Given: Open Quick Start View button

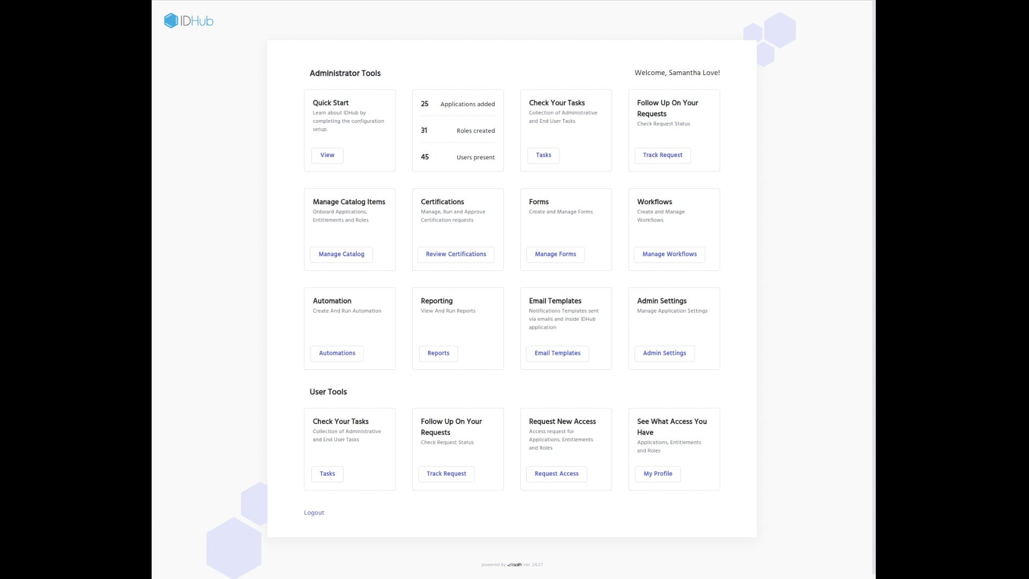Looking at the screenshot, I should [327, 155].
